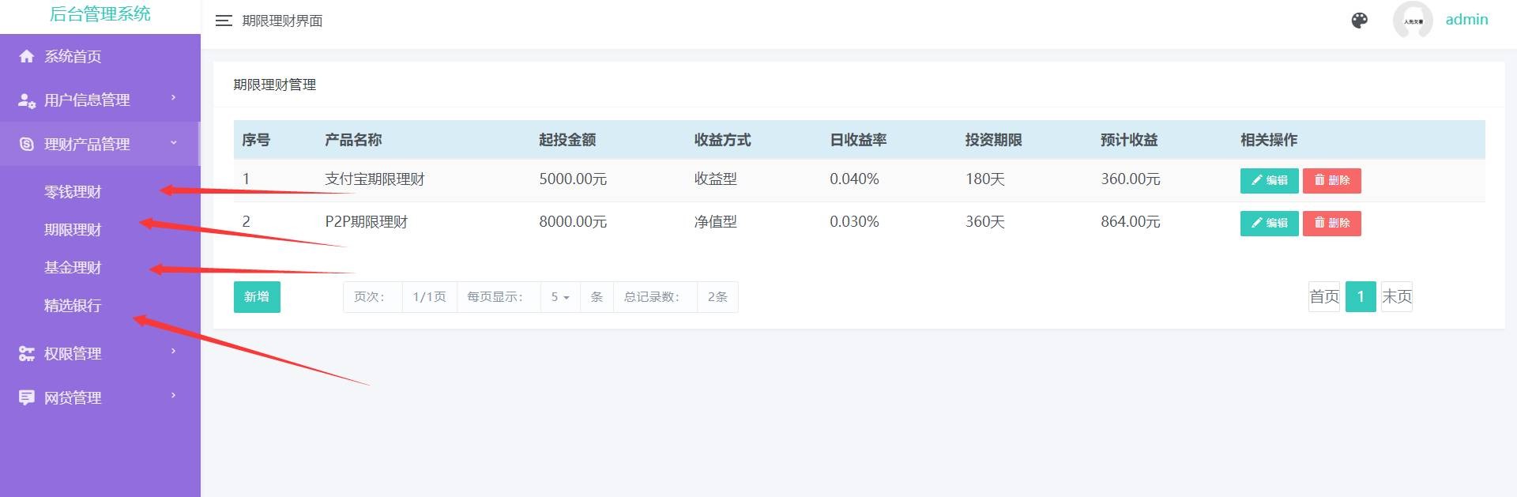
Task: Click the 净值型 cell
Action: coord(715,222)
